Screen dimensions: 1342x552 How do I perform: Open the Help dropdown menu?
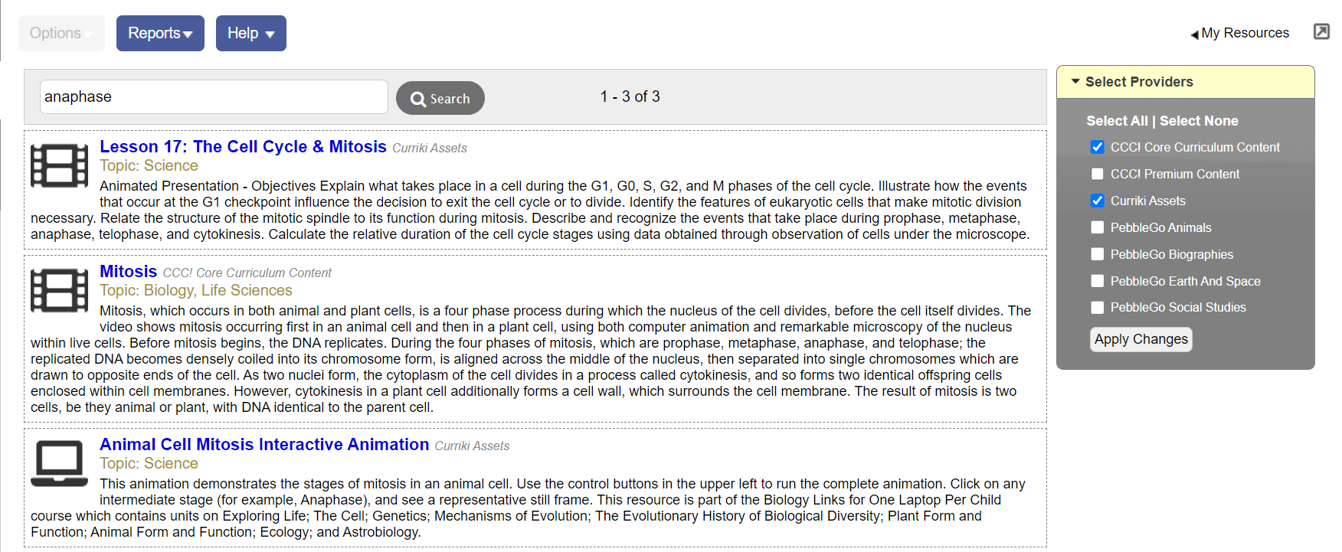[x=250, y=33]
